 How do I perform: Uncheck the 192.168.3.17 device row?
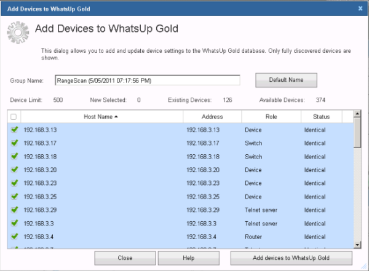click(x=15, y=143)
